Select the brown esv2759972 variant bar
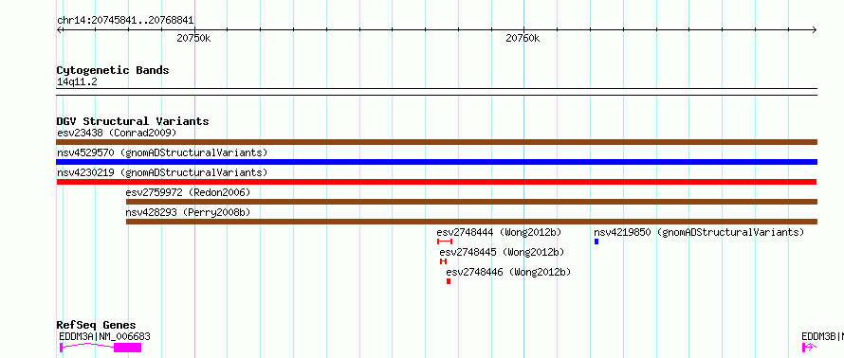 [471, 202]
